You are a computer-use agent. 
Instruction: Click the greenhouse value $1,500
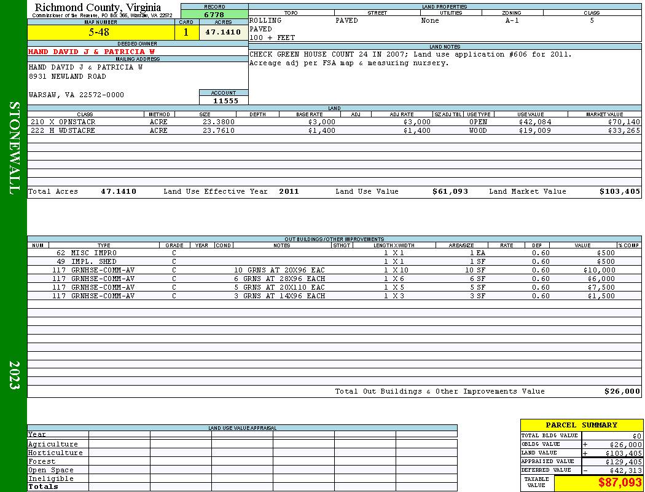point(601,296)
